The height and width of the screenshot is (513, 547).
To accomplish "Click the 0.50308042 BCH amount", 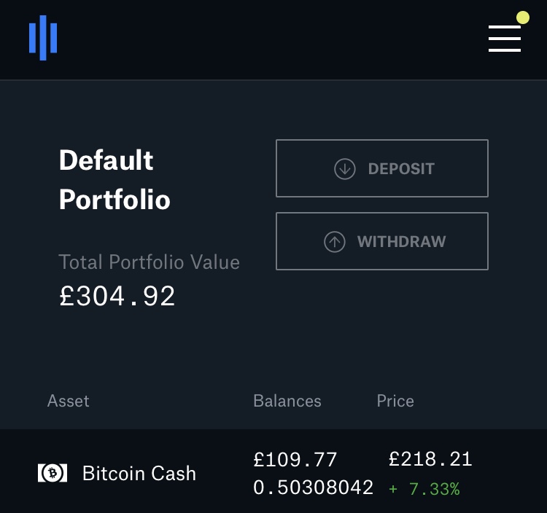I will point(314,487).
